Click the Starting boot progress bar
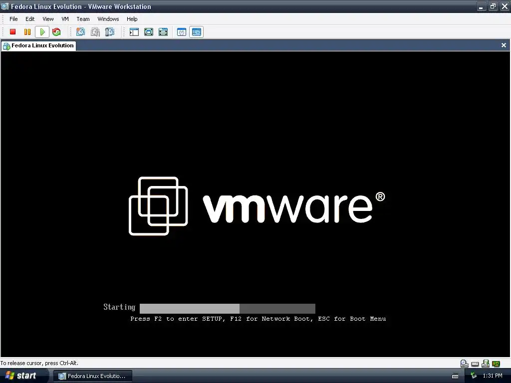This screenshot has height=383, width=511. (228, 308)
